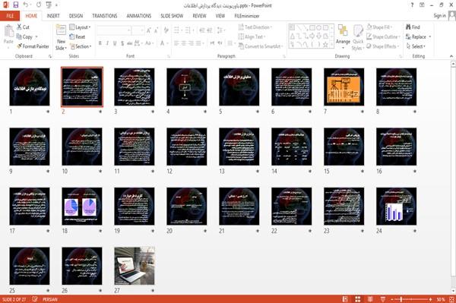Screen dimensions: 456x303
Task: Click Clear All Formatting icon
Action: pos(166,30)
